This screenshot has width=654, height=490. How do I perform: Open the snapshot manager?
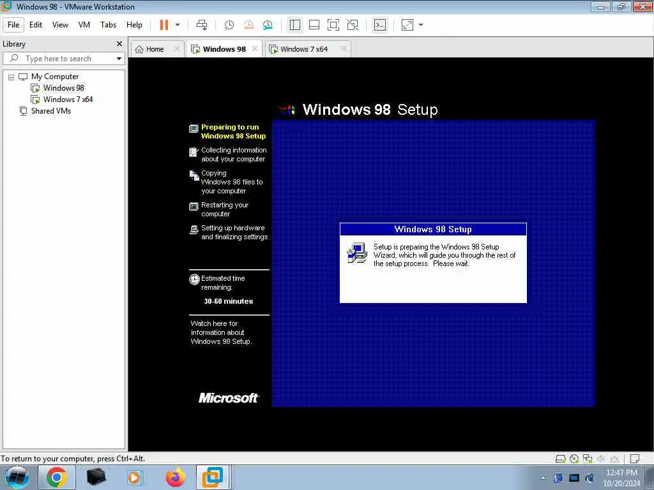(x=268, y=25)
